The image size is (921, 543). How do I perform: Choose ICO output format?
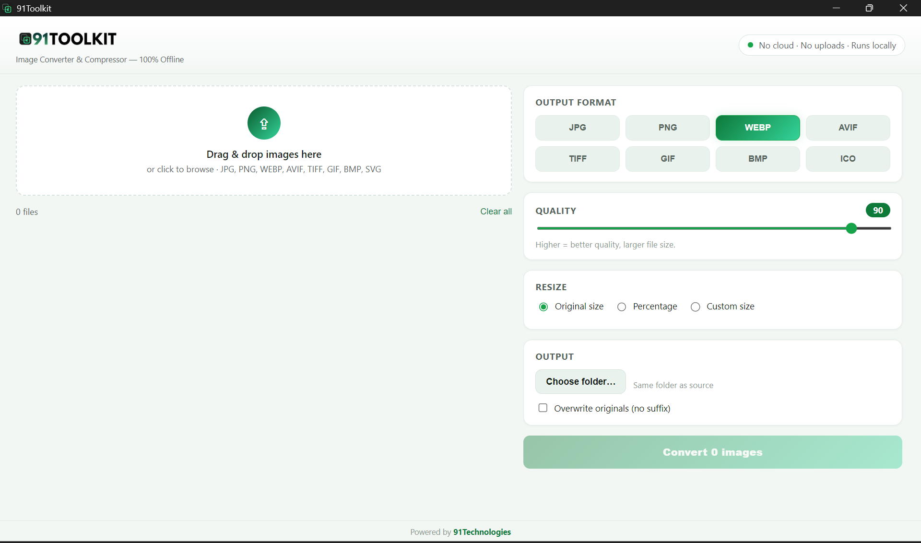pos(848,159)
